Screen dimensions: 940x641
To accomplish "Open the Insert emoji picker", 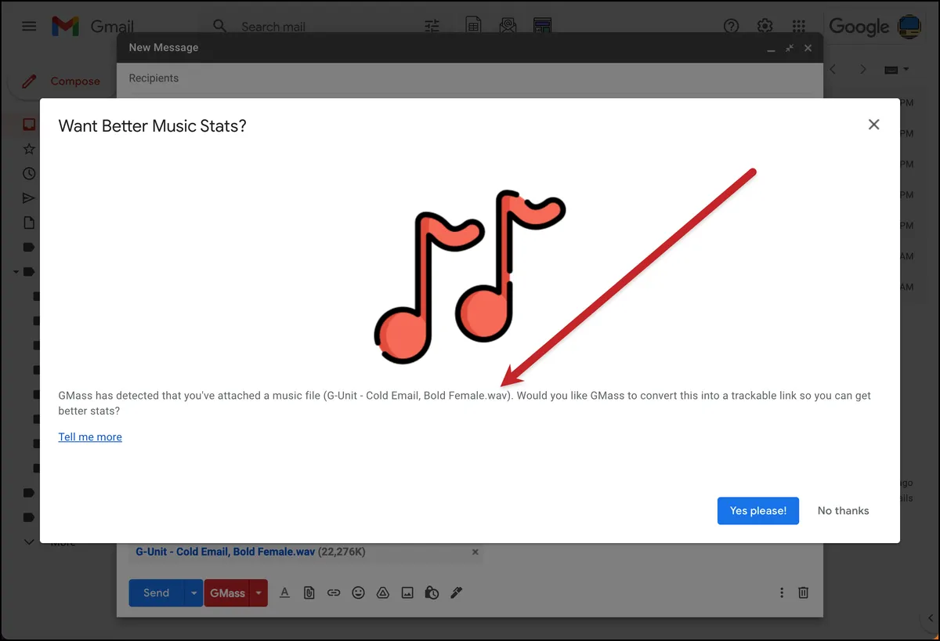I will (x=358, y=593).
